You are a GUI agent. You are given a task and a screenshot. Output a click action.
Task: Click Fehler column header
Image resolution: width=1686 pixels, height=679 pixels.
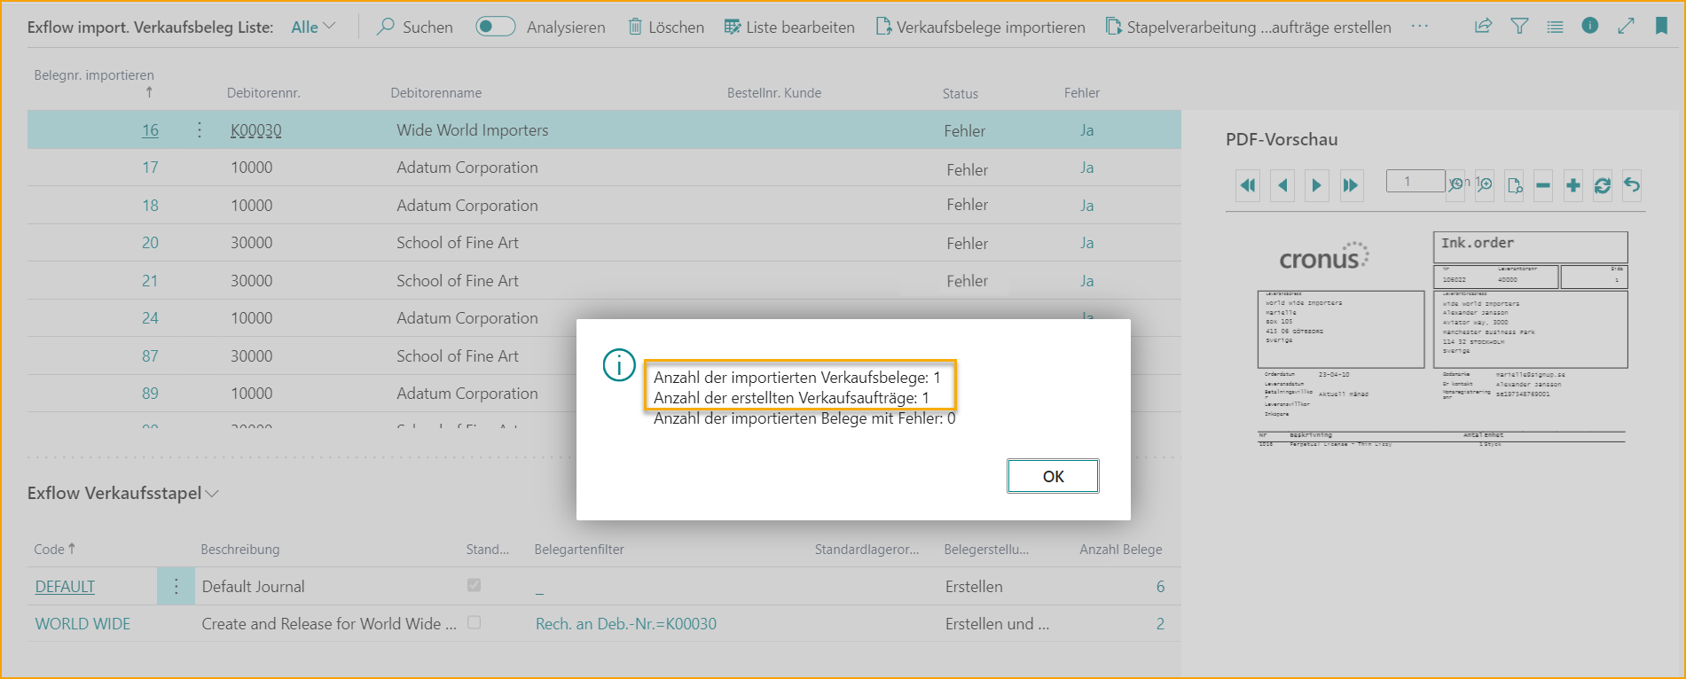coord(1081,93)
